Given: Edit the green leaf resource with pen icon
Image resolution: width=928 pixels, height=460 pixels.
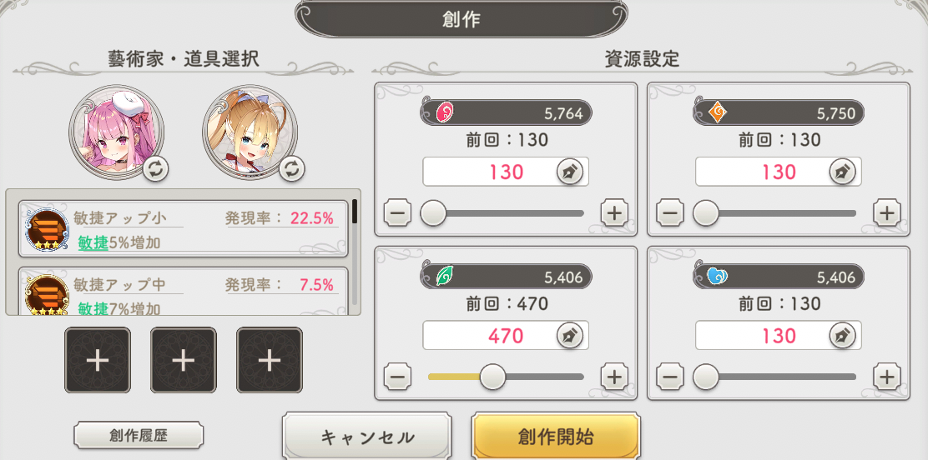Looking at the screenshot, I should (x=570, y=336).
